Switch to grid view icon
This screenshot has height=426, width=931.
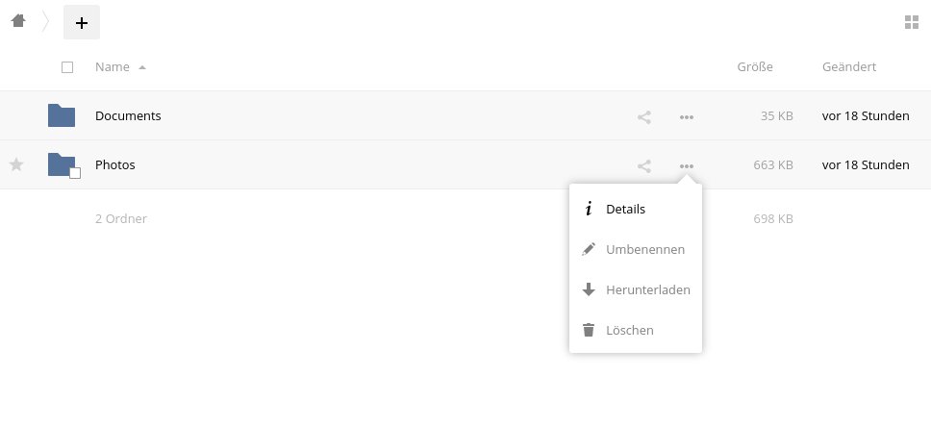pos(912,22)
